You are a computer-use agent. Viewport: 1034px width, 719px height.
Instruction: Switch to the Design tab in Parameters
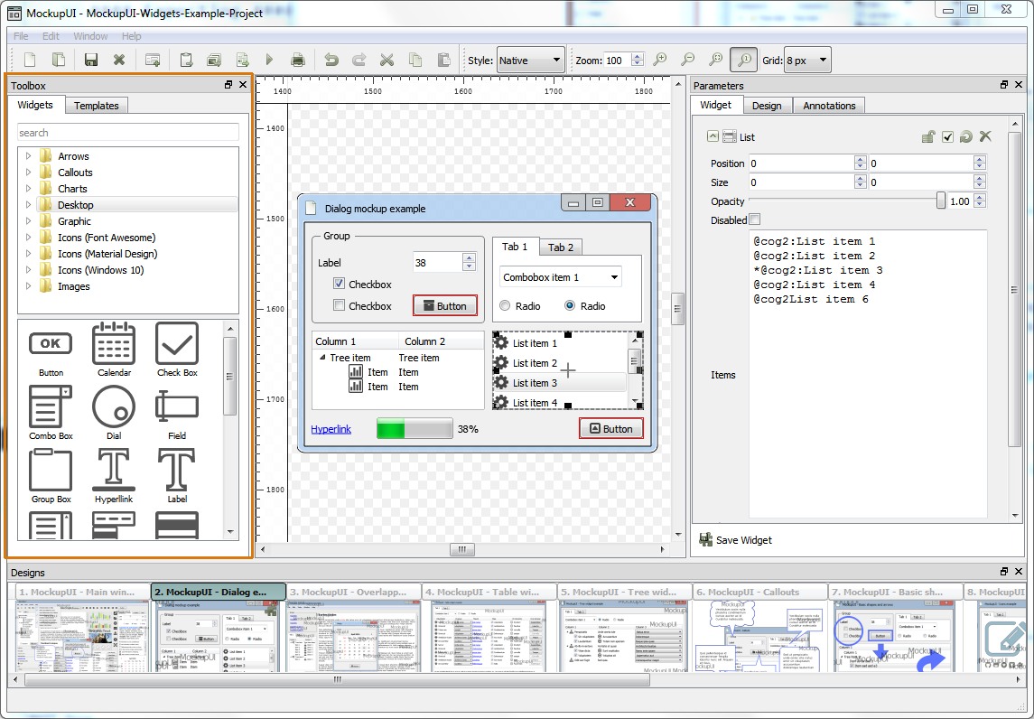(767, 106)
